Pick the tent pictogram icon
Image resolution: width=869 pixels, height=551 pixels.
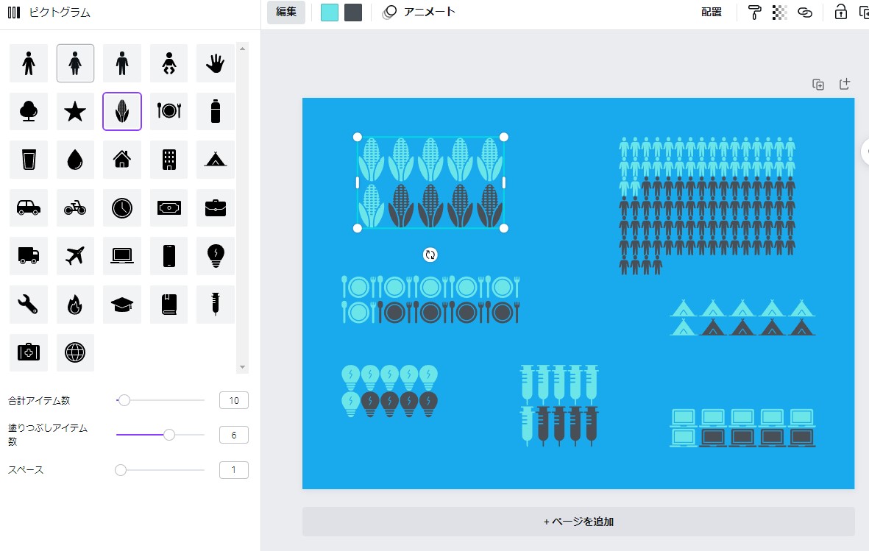point(216,160)
